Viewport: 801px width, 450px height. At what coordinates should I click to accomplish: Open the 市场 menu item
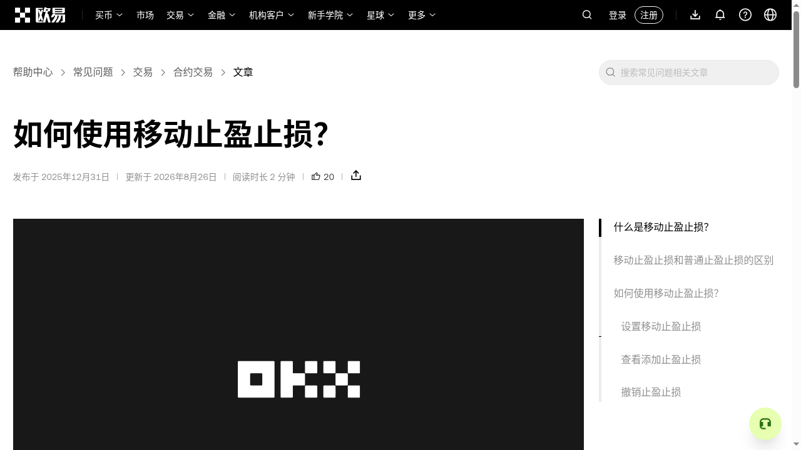145,15
